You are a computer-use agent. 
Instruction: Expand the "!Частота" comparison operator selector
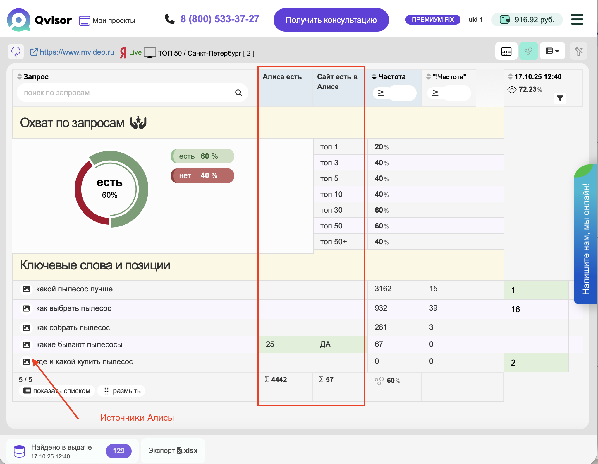(435, 93)
